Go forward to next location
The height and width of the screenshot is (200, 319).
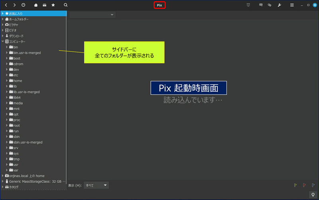click(x=14, y=5)
